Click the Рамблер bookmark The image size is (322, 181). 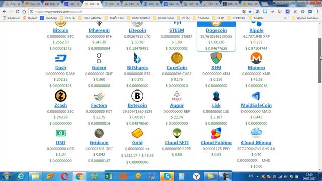pyautogui.click(x=49, y=18)
